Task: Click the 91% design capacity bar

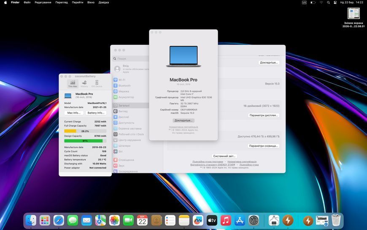Action: [x=85, y=141]
